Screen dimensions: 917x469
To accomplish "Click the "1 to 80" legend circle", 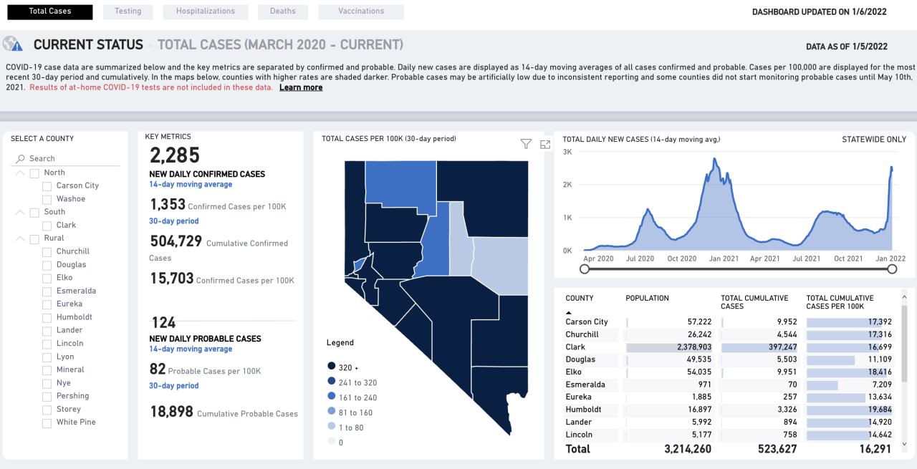I will (330, 427).
